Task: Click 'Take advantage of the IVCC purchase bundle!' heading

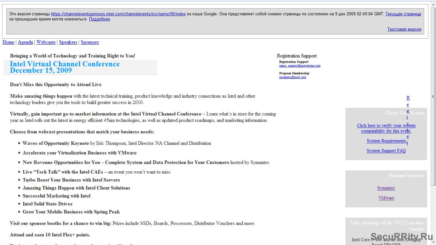Action: pyautogui.click(x=387, y=226)
